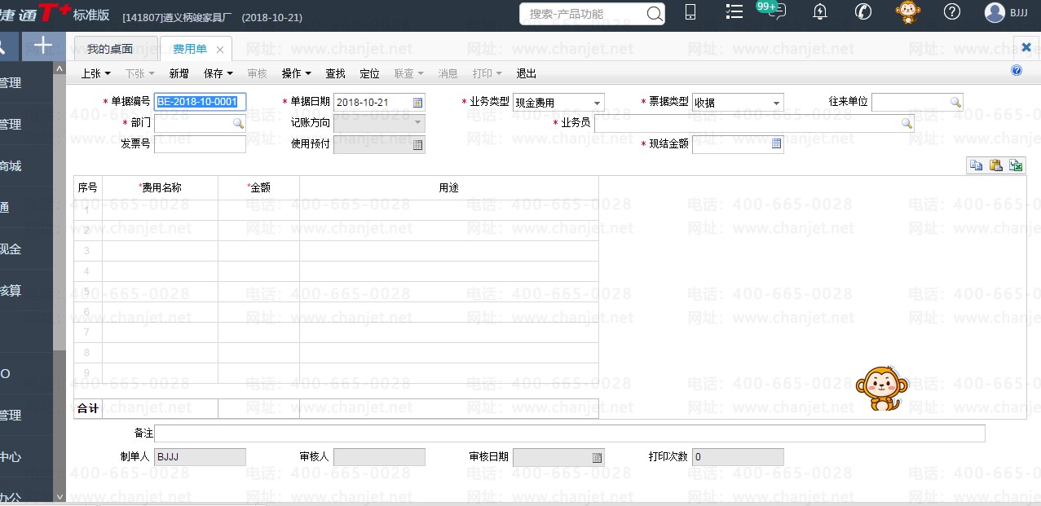1041x506 pixels.
Task: Click the large monkey assistant near the table
Action: pyautogui.click(x=881, y=389)
